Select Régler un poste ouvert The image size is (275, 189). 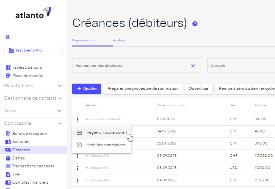coord(107,132)
